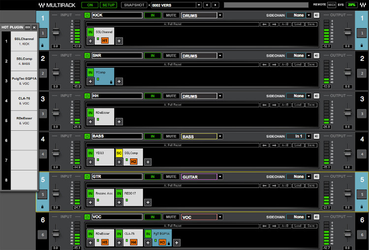Select hot plugin slot 4 CLA-76

(24, 101)
